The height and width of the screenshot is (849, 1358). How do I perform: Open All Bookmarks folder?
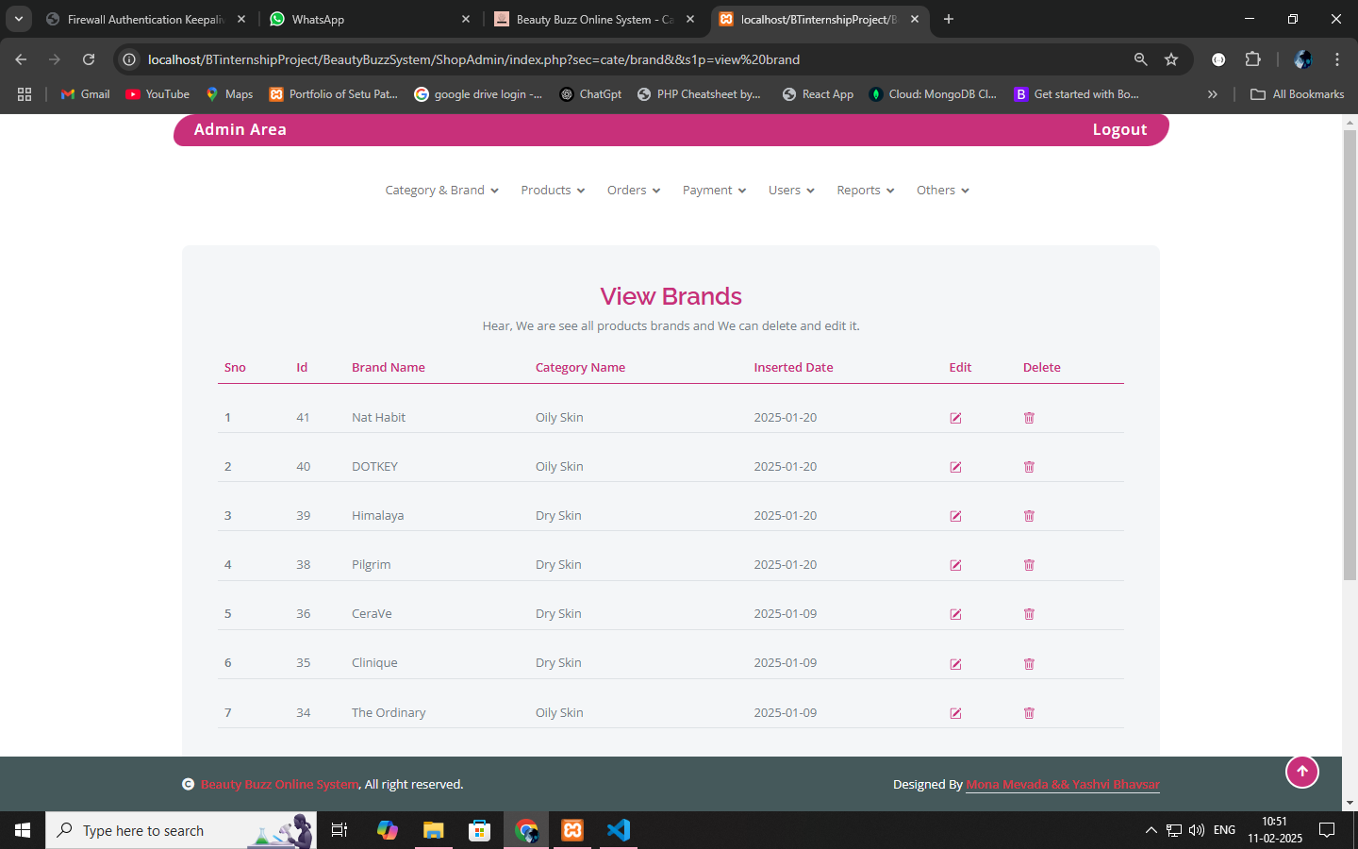point(1298,94)
